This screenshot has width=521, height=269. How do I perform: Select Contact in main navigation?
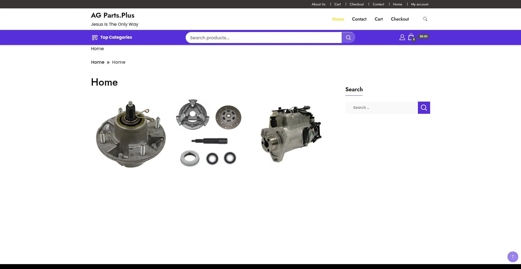tap(359, 19)
